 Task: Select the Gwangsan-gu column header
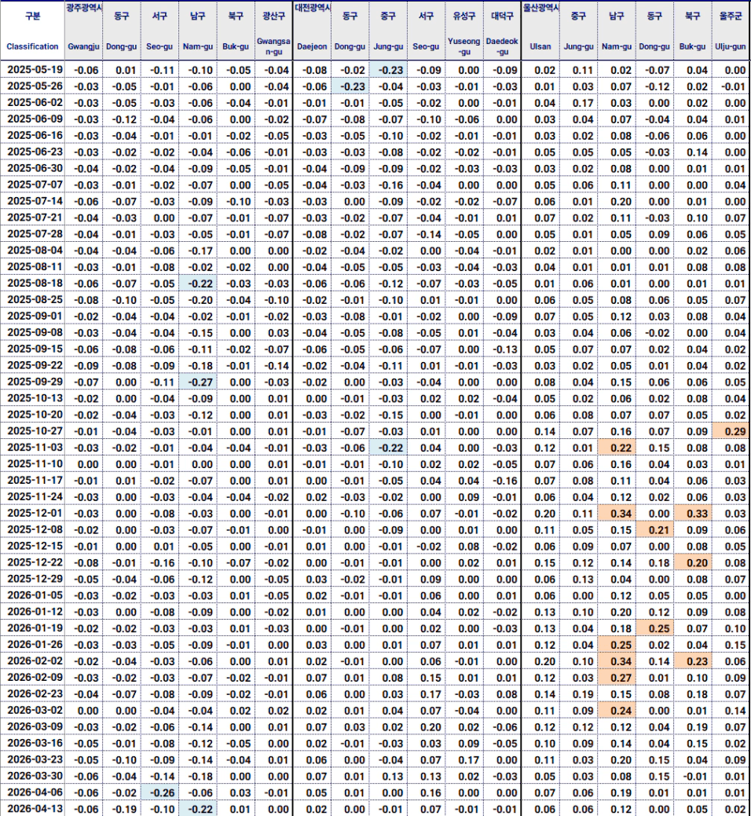pos(273,31)
